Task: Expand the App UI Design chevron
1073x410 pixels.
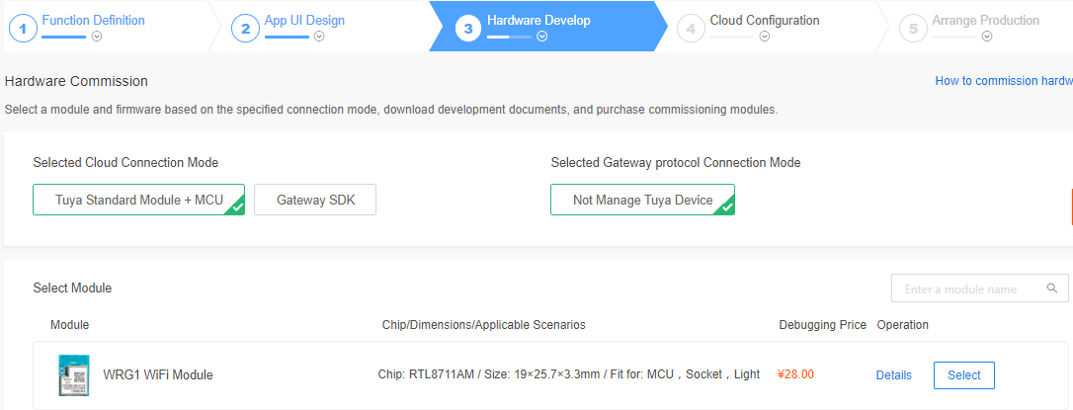Action: coord(319,38)
